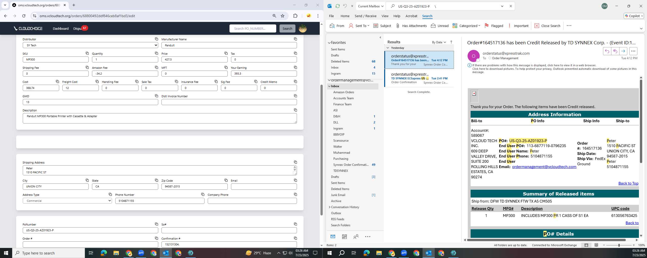Copy the Quantity field value

(x=156, y=53)
